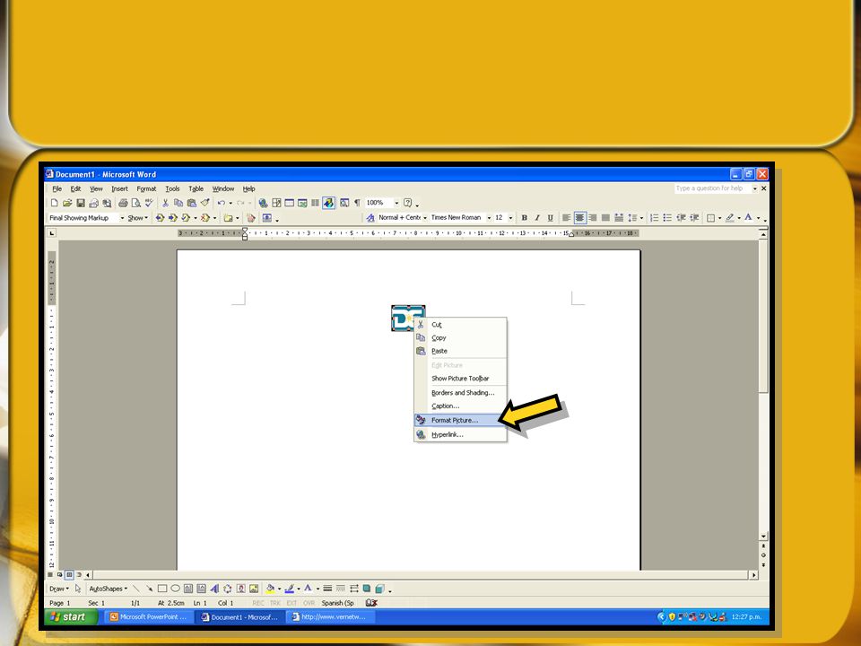
Task: Click the Insert Picture icon on Drawing toolbar
Action: pyautogui.click(x=254, y=589)
